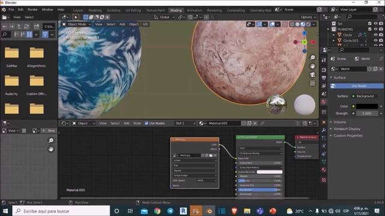Switch orthographic view with the grid icon
Image resolution: width=385 pixels, height=216 pixels.
[x=312, y=83]
